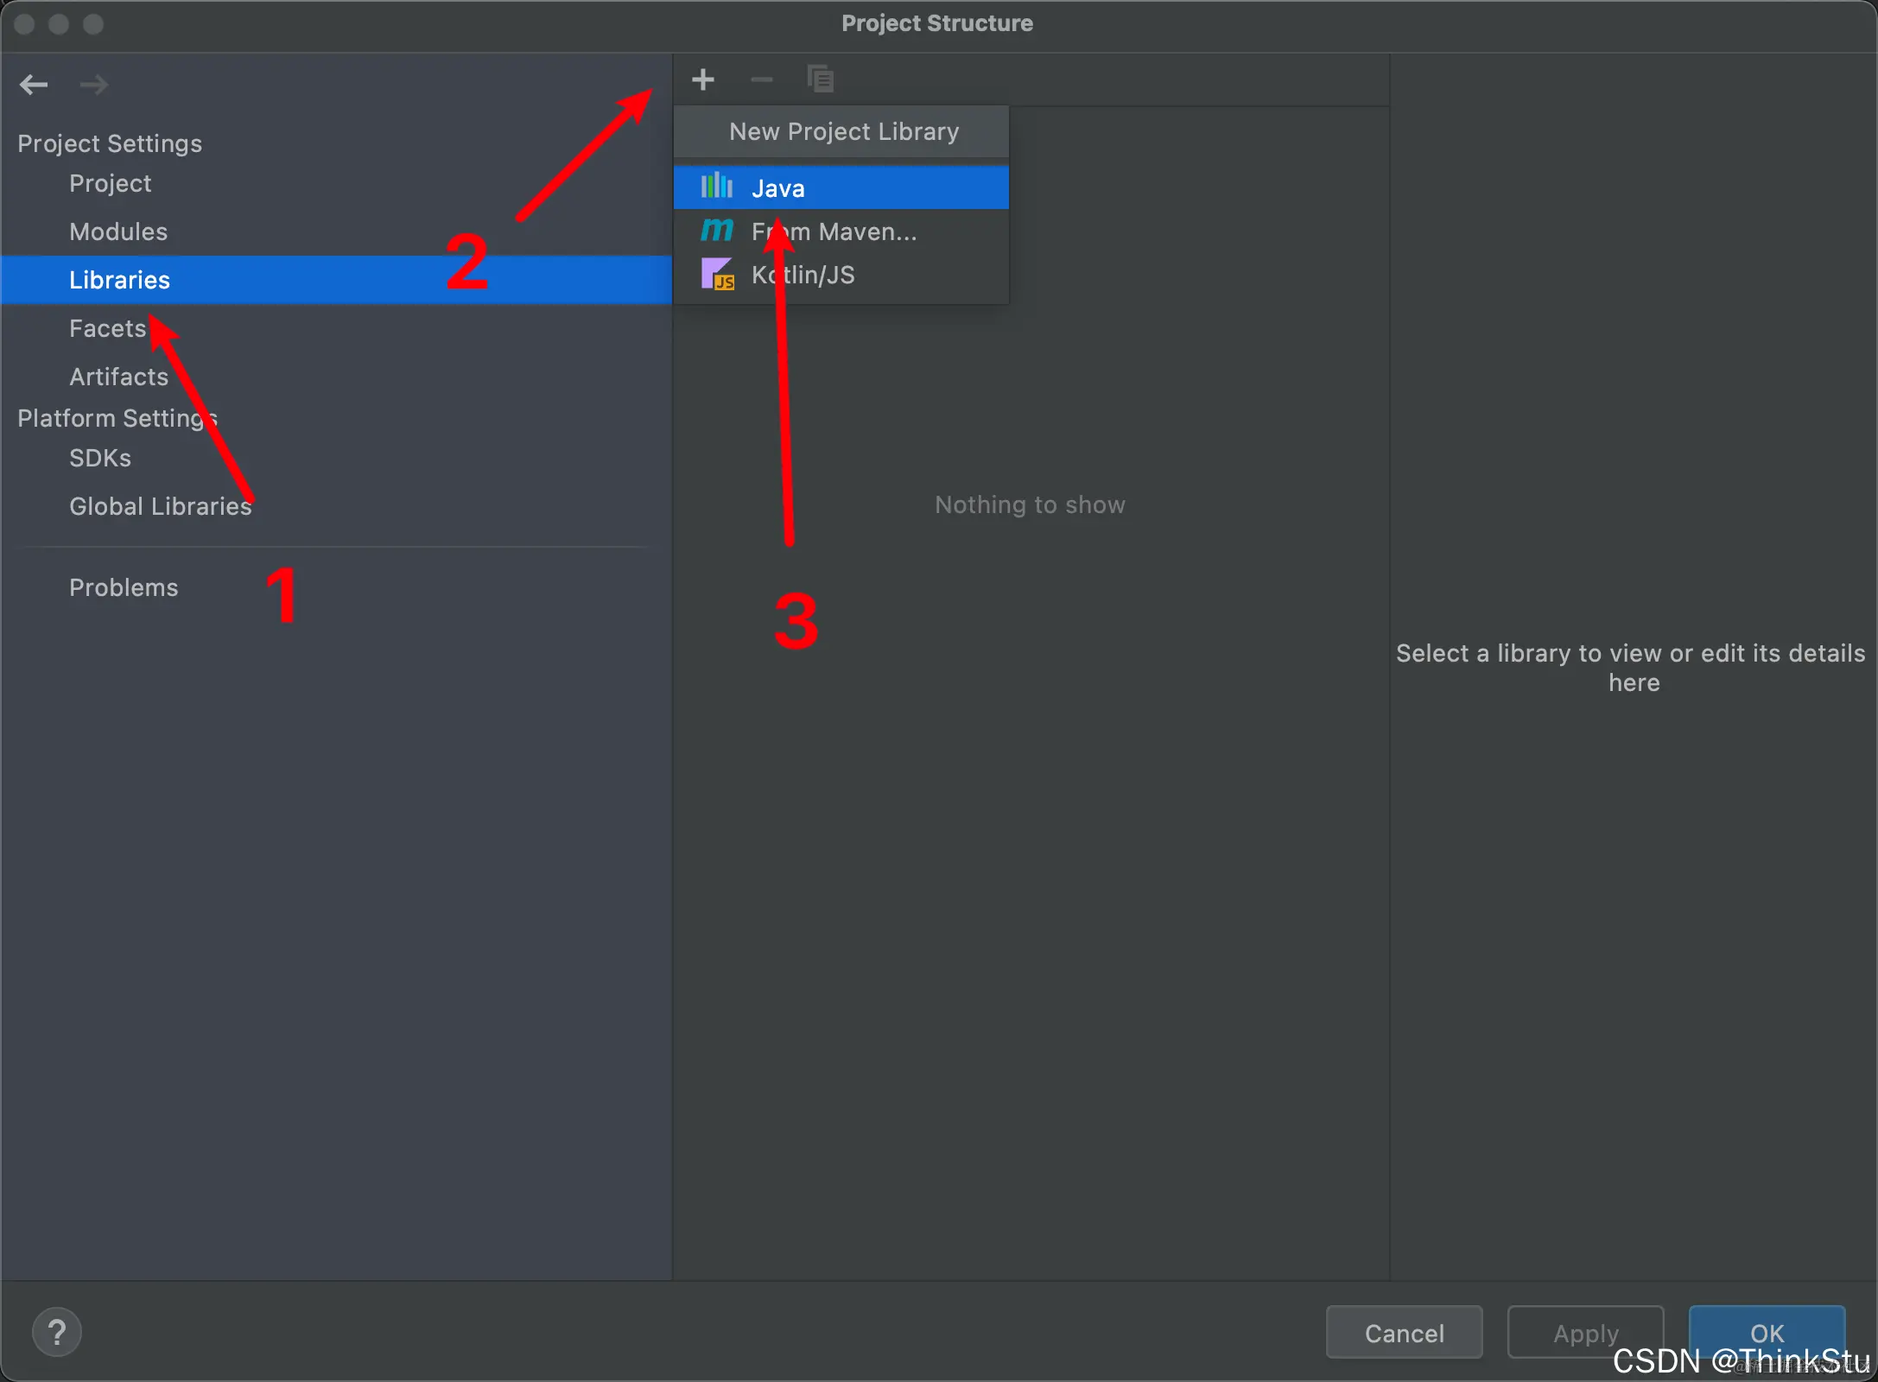Open Global Libraries section
This screenshot has width=1878, height=1382.
(161, 506)
